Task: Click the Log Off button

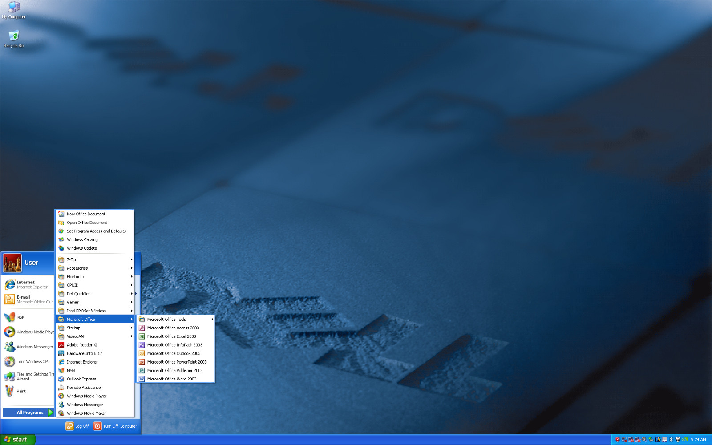Action: click(77, 426)
